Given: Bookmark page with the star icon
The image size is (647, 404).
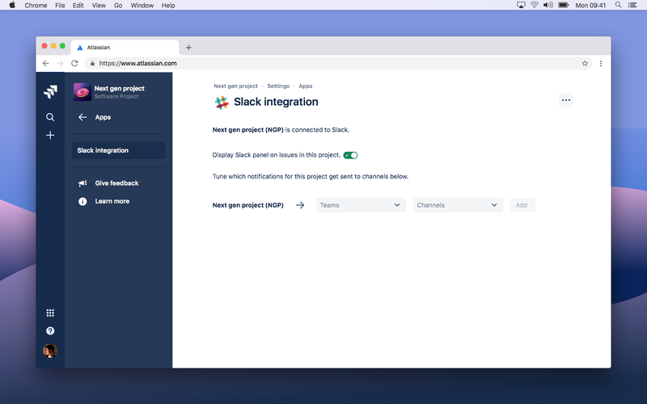Looking at the screenshot, I should [585, 63].
